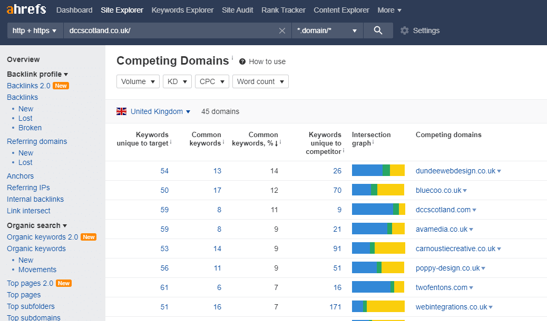This screenshot has width=547, height=321.
Task: Open Anchors link in sidebar
Action: click(20, 176)
